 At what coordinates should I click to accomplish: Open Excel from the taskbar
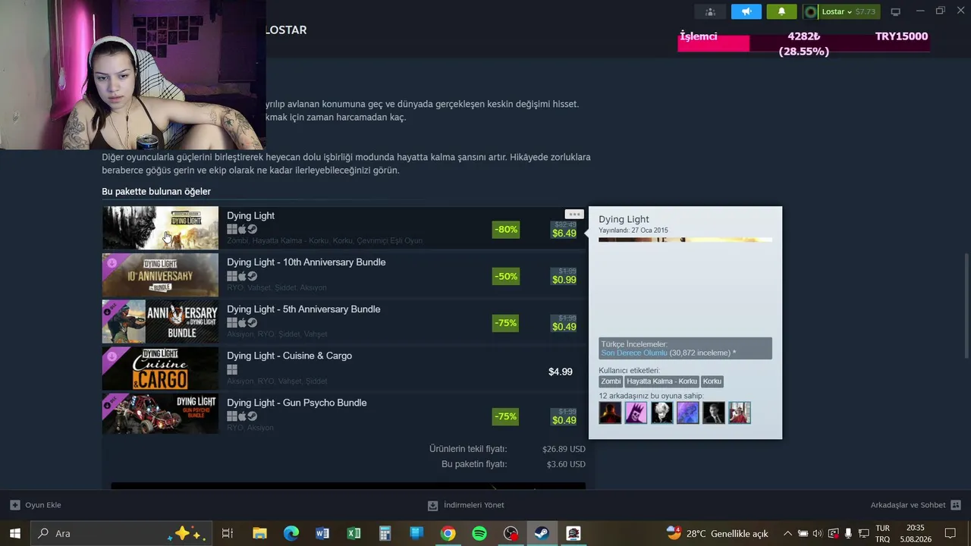354,533
